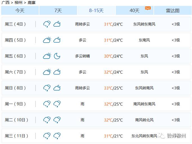Select the 周二（10日） date label

pos(16,120)
